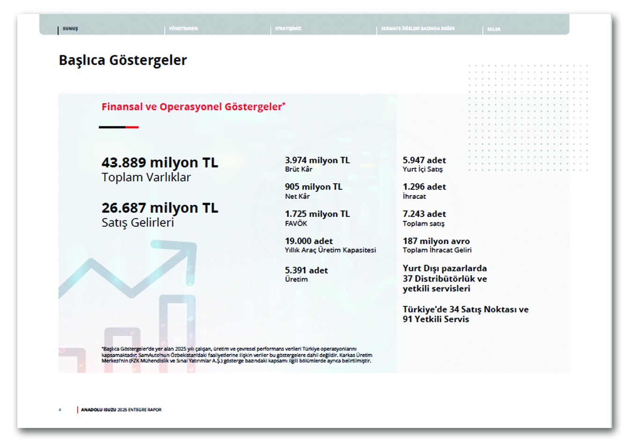This screenshot has height=442, width=629.
Task: Select the EKLER tab
Action: point(494,29)
